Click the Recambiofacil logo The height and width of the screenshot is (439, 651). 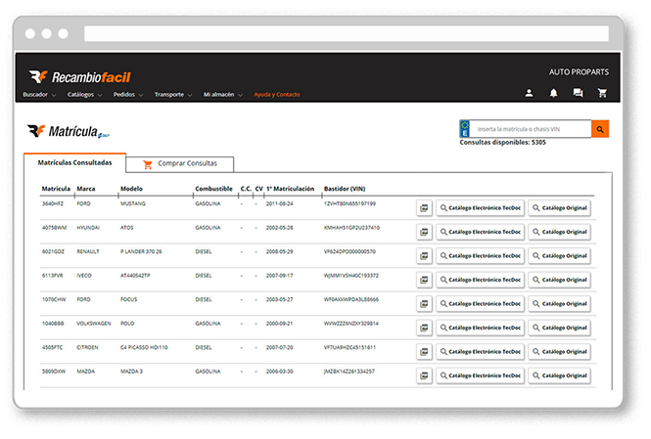(x=79, y=77)
